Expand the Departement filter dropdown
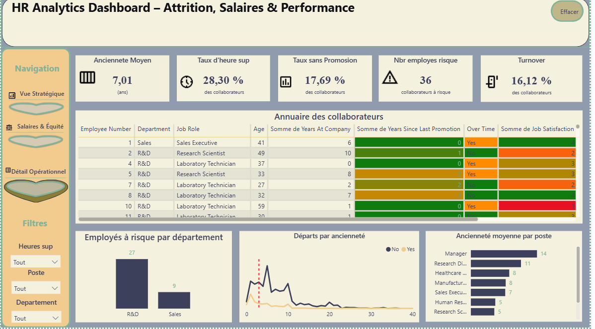 point(36,318)
